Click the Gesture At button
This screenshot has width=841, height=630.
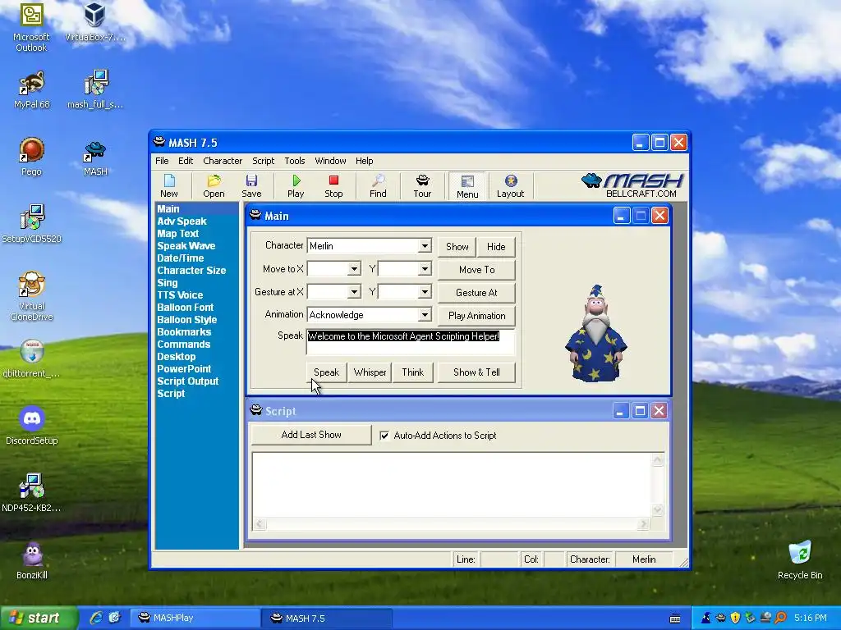(477, 293)
